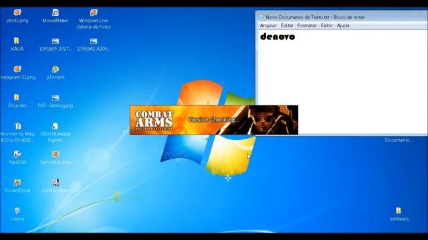The width and height of the screenshot is (428, 240).
Task: Open the Editar menu in Bloco de notas
Action: coord(287,25)
